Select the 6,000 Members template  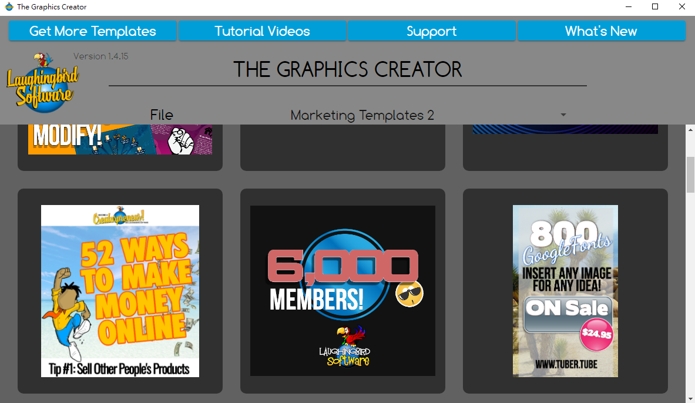tap(343, 291)
